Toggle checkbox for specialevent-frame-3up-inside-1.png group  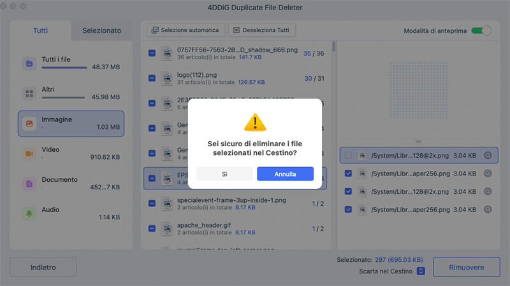[152, 203]
